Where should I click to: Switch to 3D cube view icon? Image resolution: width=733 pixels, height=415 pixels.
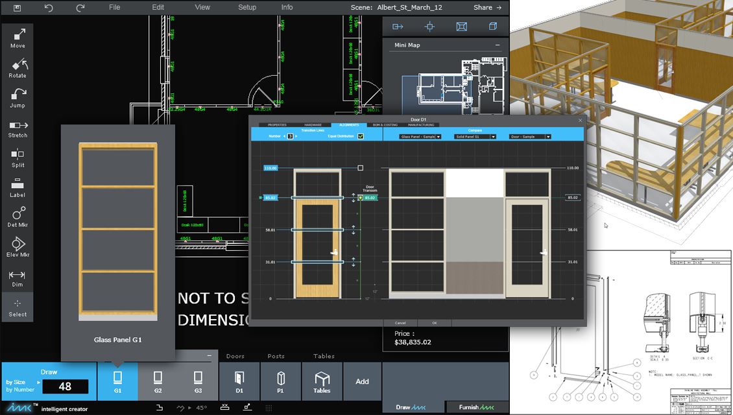(493, 27)
